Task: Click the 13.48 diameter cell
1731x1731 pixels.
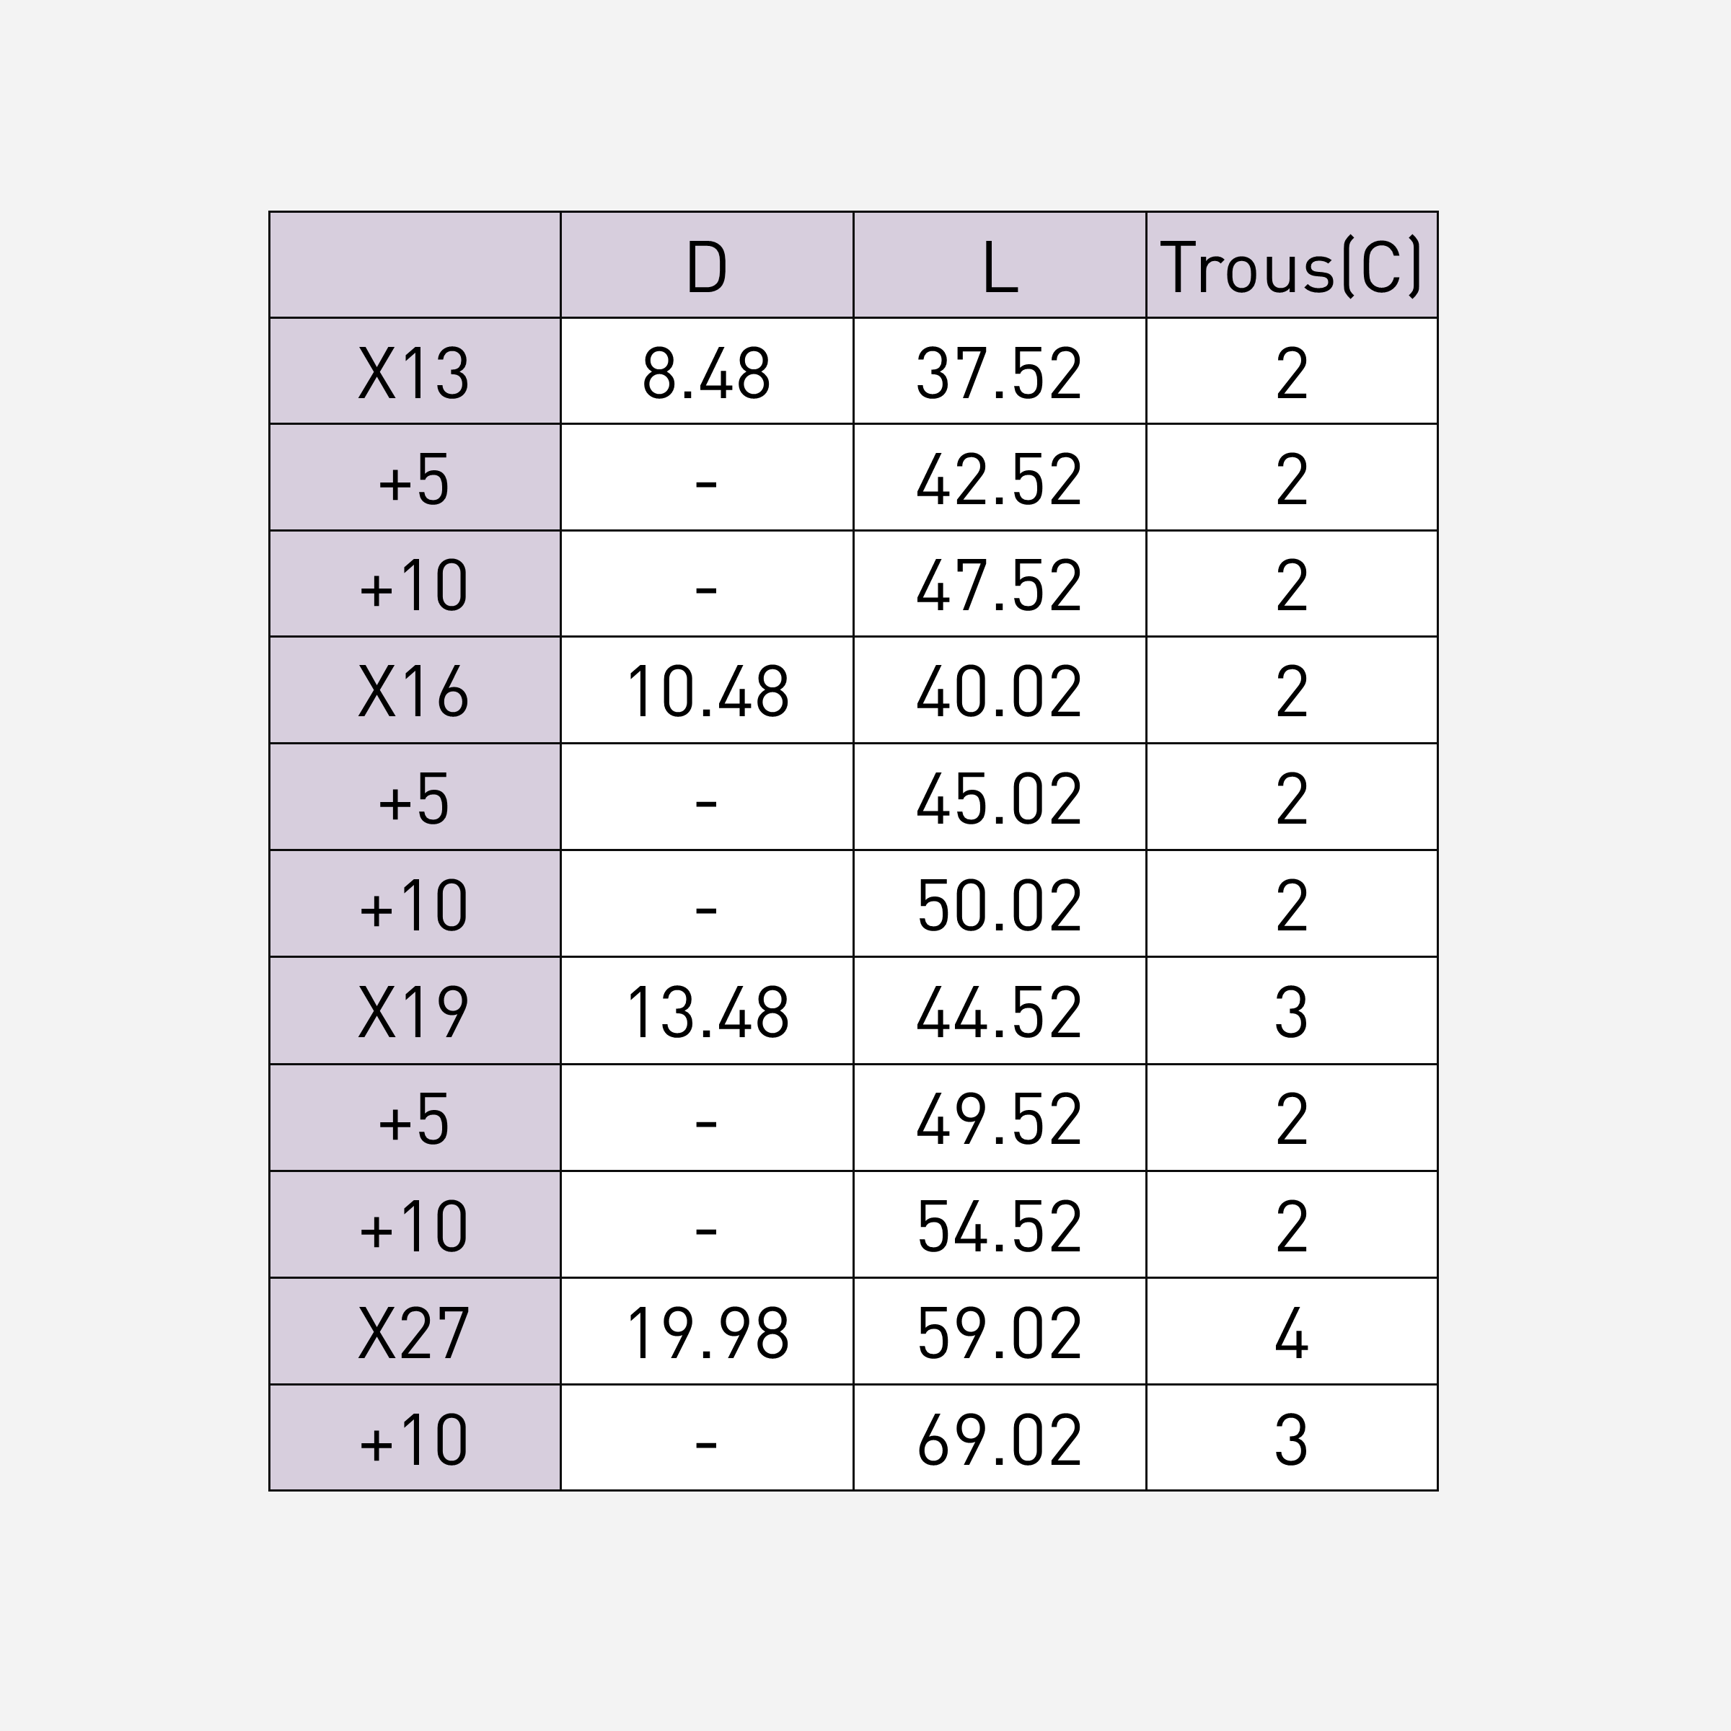Action: pos(706,1010)
